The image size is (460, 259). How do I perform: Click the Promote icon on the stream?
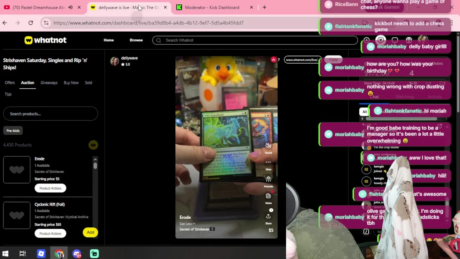(268, 179)
